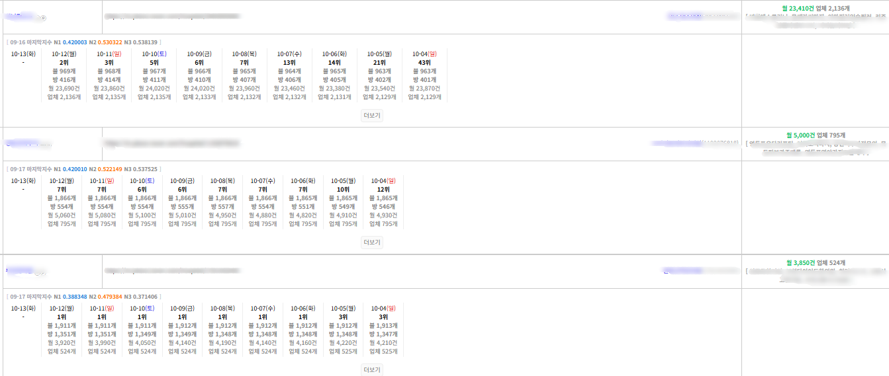
Task: Select the N3 value 0.538139
Action: [x=146, y=42]
